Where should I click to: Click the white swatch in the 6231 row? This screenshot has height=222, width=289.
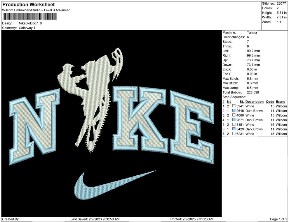[x=234, y=133]
